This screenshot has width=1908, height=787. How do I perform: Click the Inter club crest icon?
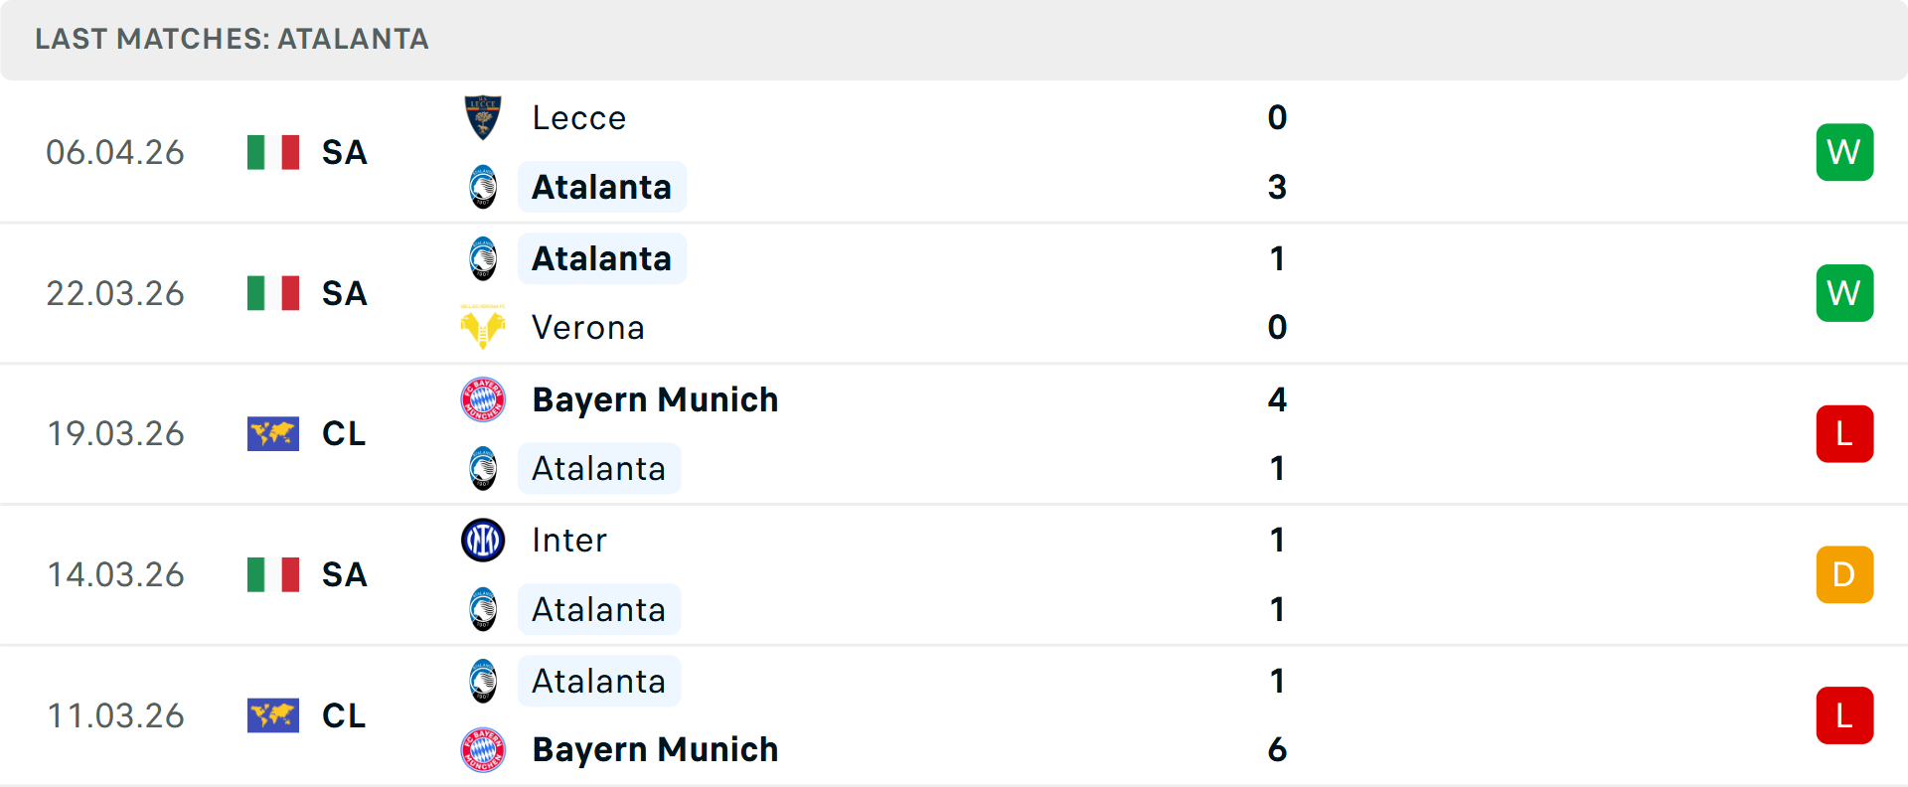point(483,540)
